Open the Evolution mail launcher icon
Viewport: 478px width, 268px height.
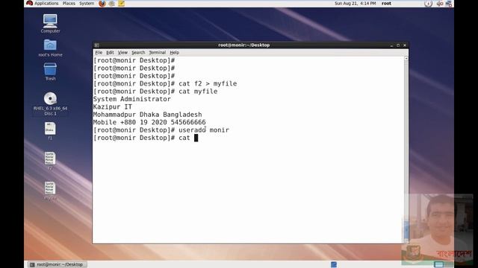click(111, 4)
